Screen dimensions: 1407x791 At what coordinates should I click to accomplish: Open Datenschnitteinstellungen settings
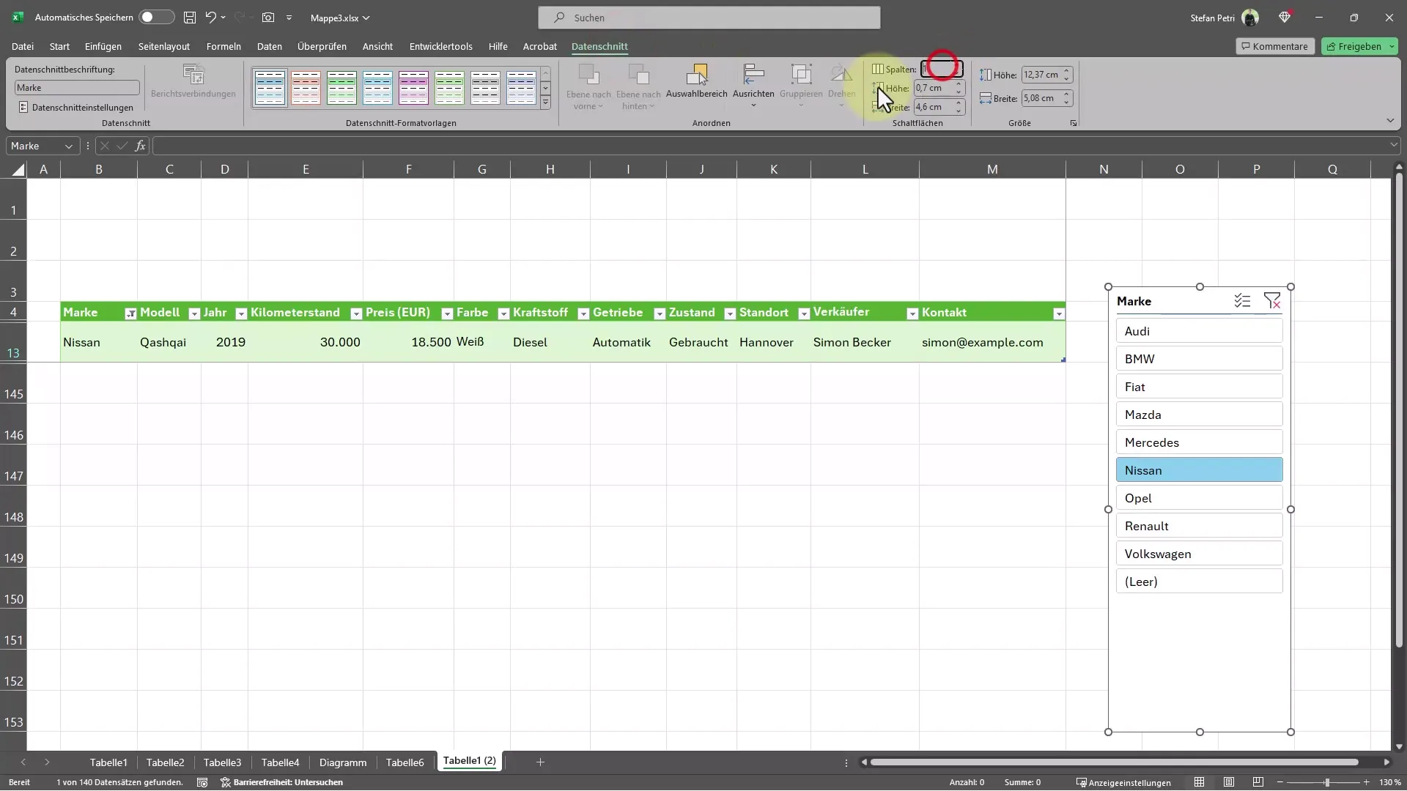click(x=76, y=108)
